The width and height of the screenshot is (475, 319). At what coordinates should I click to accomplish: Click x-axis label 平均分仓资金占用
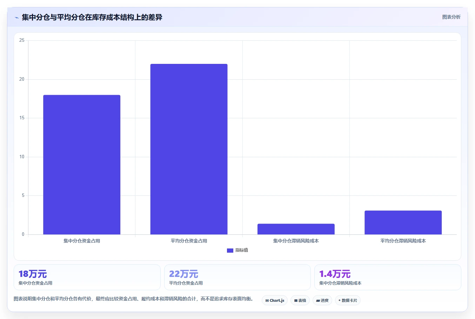(189, 241)
